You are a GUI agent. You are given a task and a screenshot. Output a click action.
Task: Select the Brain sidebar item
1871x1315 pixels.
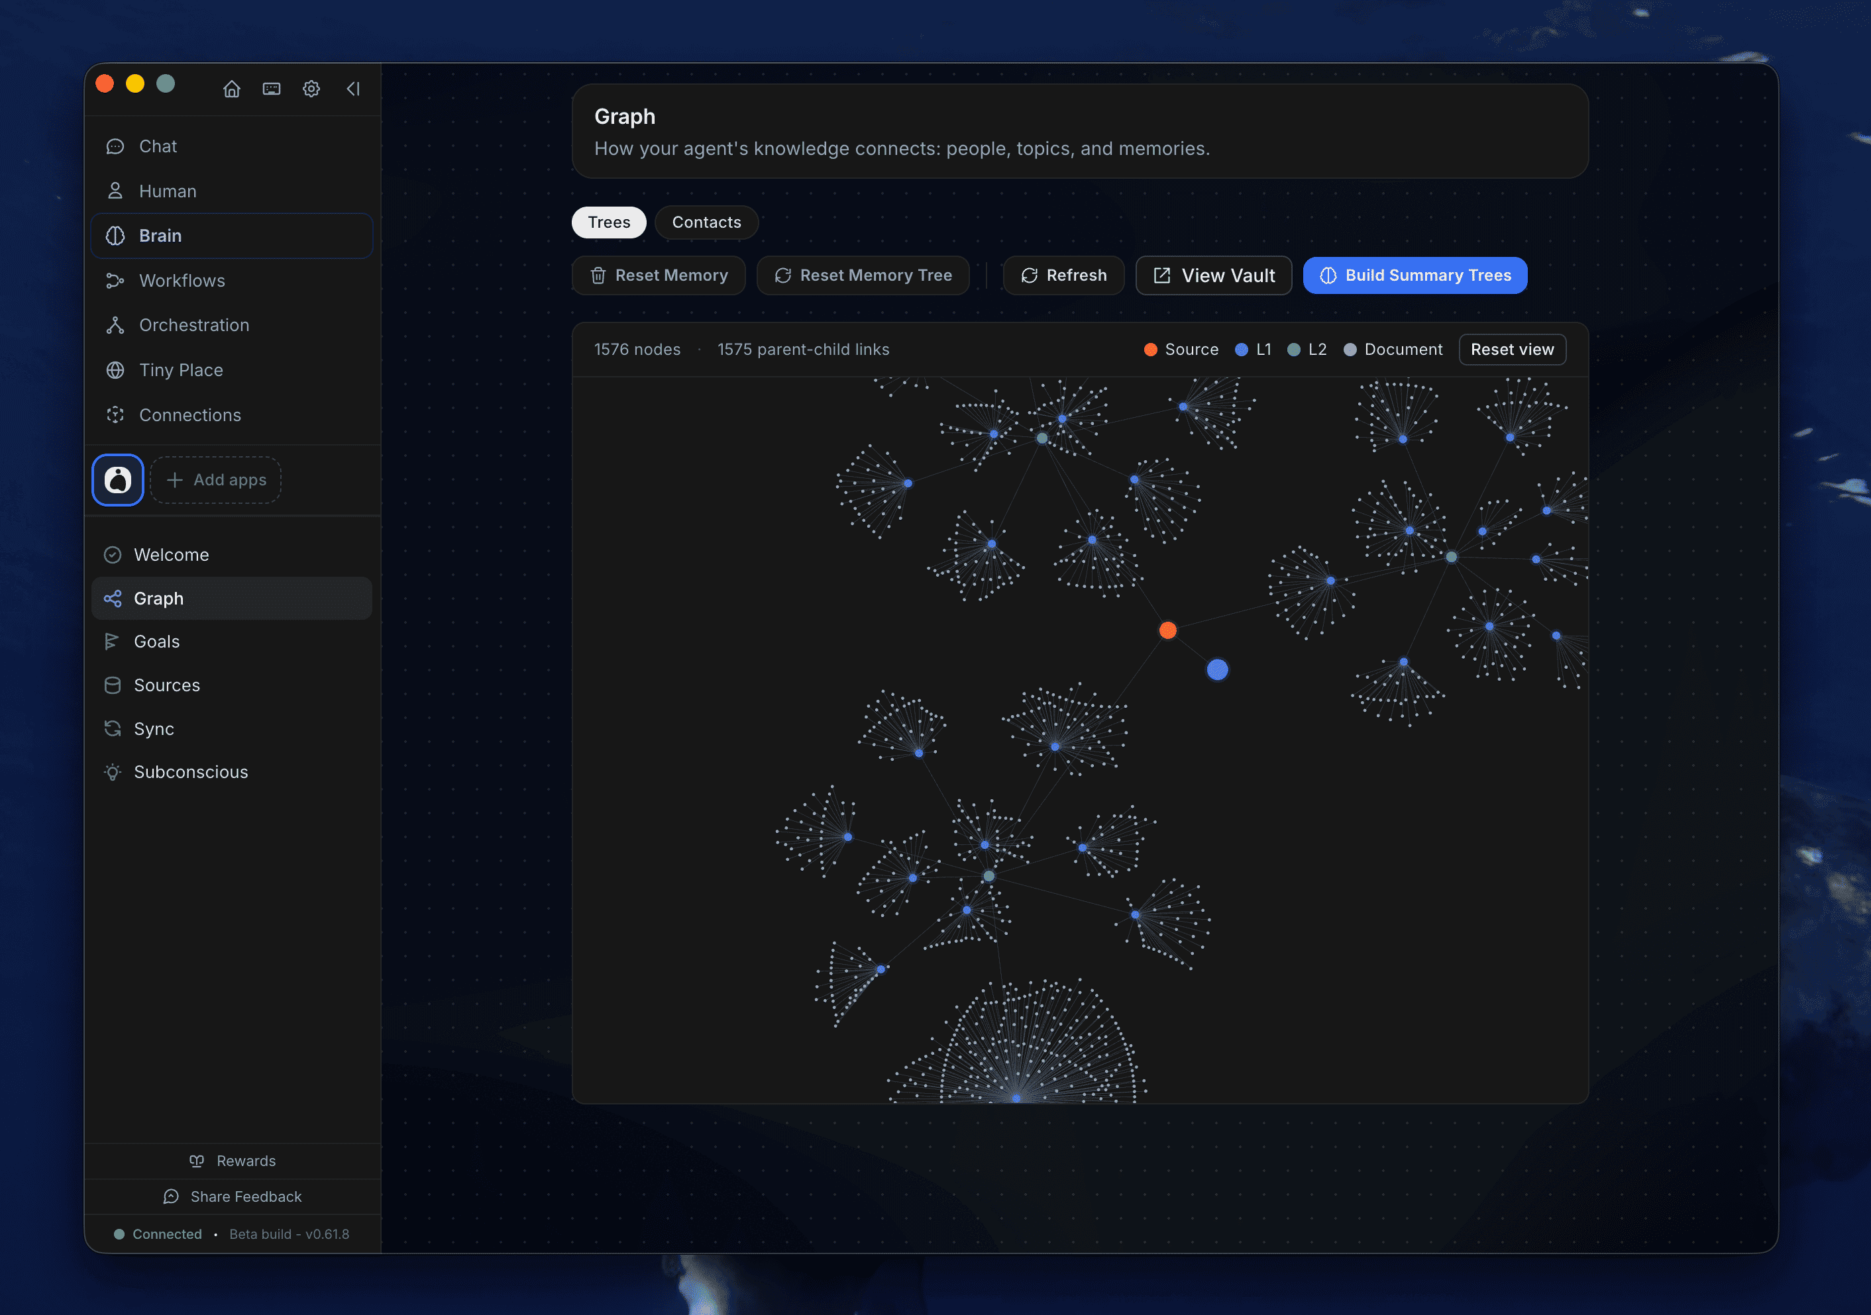pos(233,236)
